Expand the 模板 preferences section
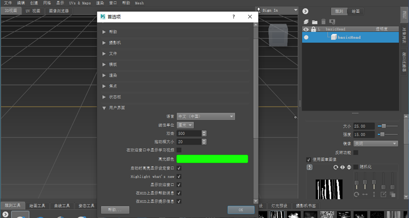 pos(104,64)
